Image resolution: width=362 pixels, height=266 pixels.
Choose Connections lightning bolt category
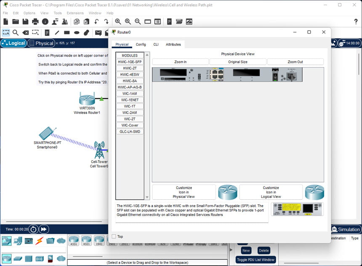coord(40,241)
